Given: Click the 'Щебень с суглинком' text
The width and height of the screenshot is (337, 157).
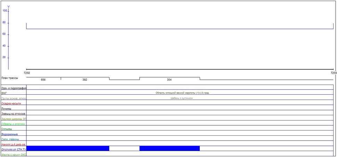Looking at the screenshot, I should click(x=181, y=98).
